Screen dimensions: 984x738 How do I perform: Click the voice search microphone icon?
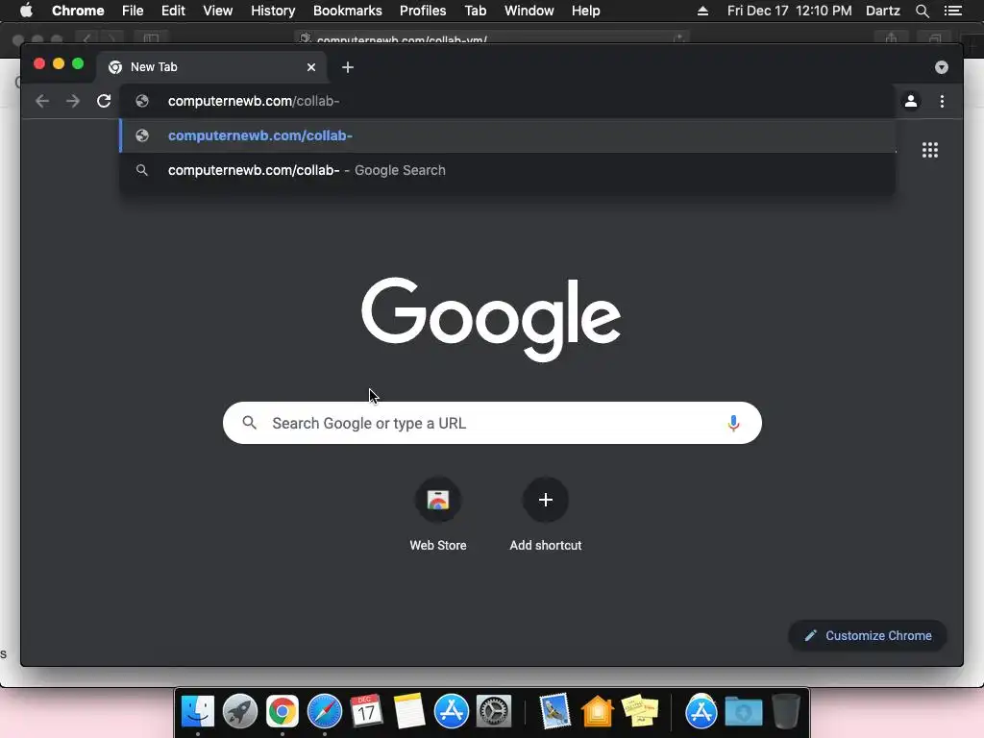[733, 423]
